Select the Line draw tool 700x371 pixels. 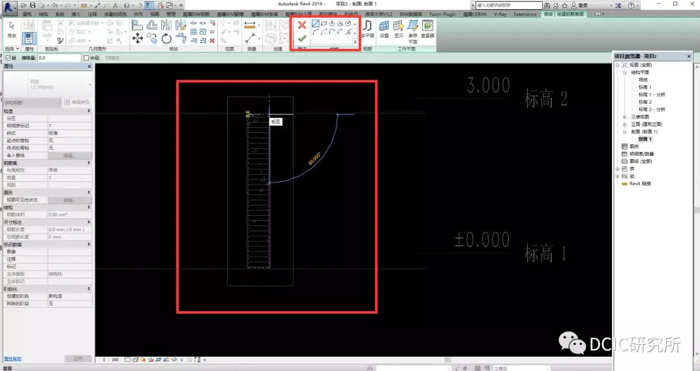[316, 23]
